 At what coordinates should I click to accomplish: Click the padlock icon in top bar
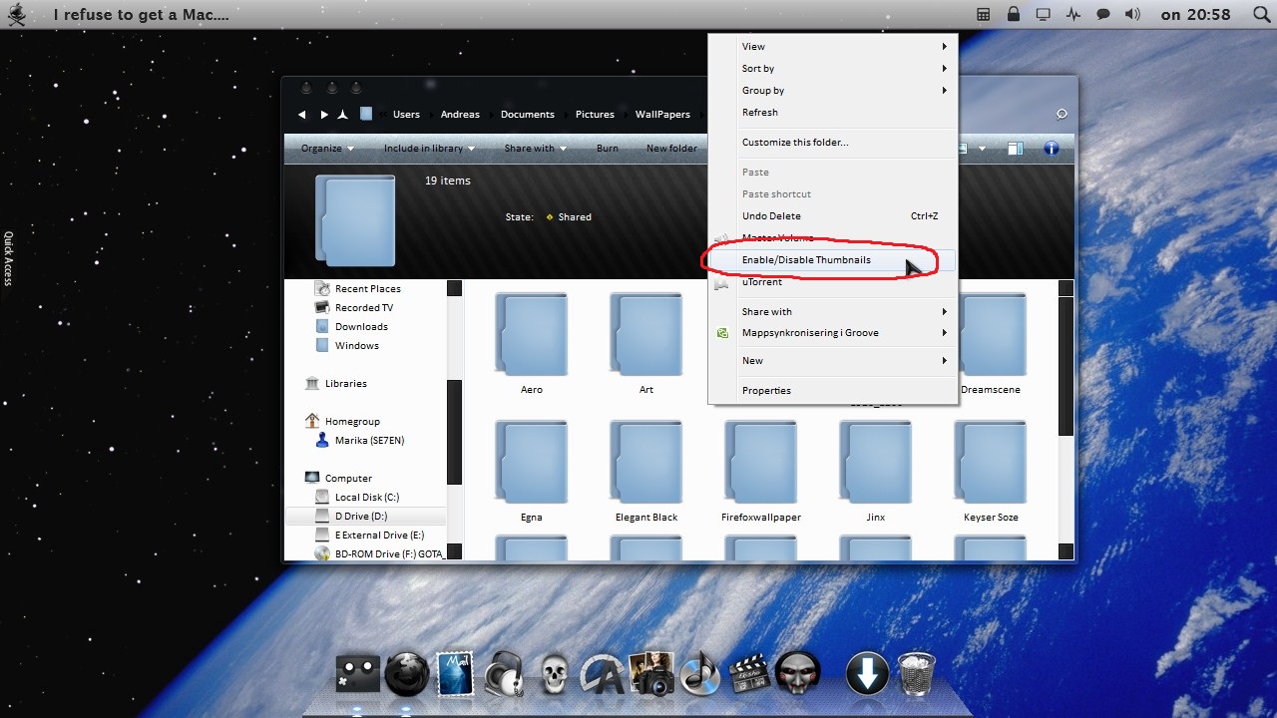[x=1014, y=15]
